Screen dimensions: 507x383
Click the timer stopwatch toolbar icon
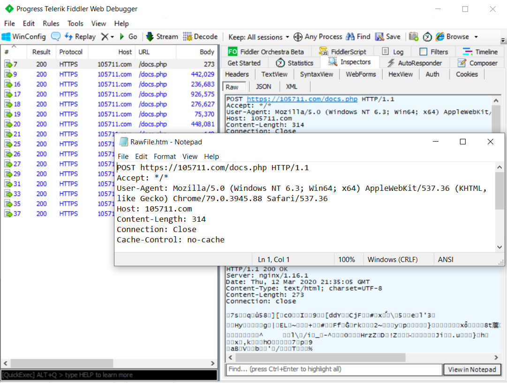coord(427,37)
